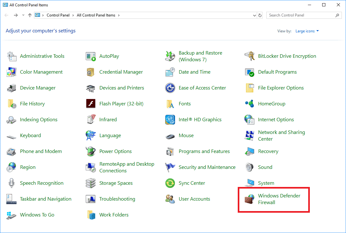Open the Administrative Tools icon

[x=11, y=56]
